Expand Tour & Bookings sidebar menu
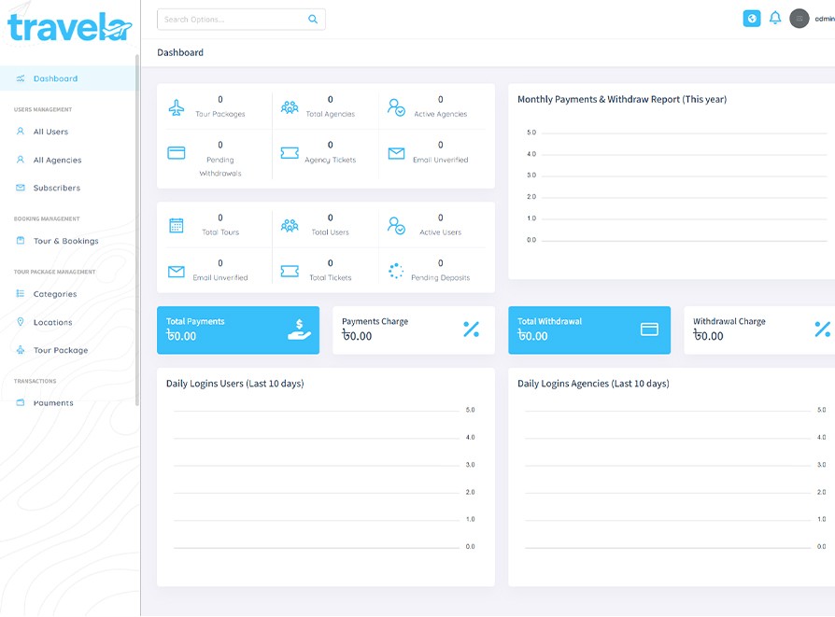 pos(65,241)
